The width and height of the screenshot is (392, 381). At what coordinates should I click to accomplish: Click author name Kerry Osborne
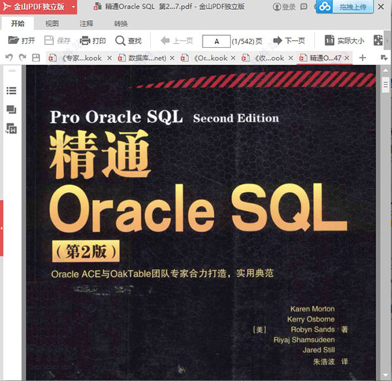coord(311,320)
